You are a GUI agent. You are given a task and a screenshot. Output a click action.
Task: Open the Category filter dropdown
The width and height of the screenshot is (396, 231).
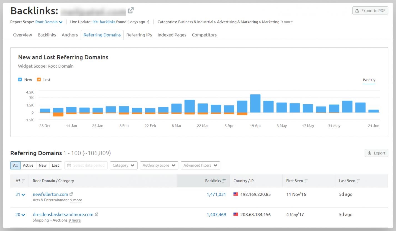pyautogui.click(x=124, y=165)
